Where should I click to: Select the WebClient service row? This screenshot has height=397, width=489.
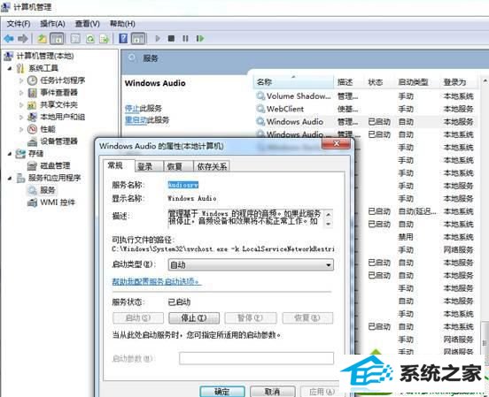point(365,109)
